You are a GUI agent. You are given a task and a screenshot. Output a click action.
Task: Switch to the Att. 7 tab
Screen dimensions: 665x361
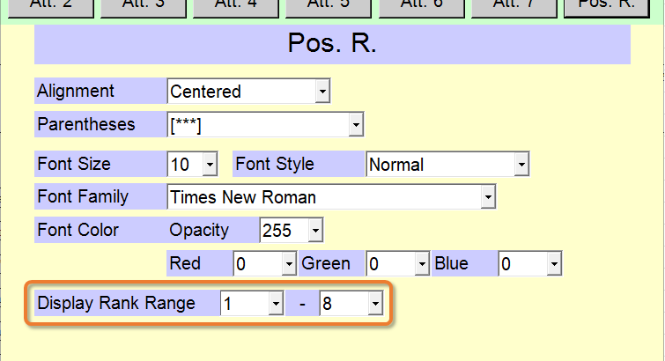pos(514,7)
